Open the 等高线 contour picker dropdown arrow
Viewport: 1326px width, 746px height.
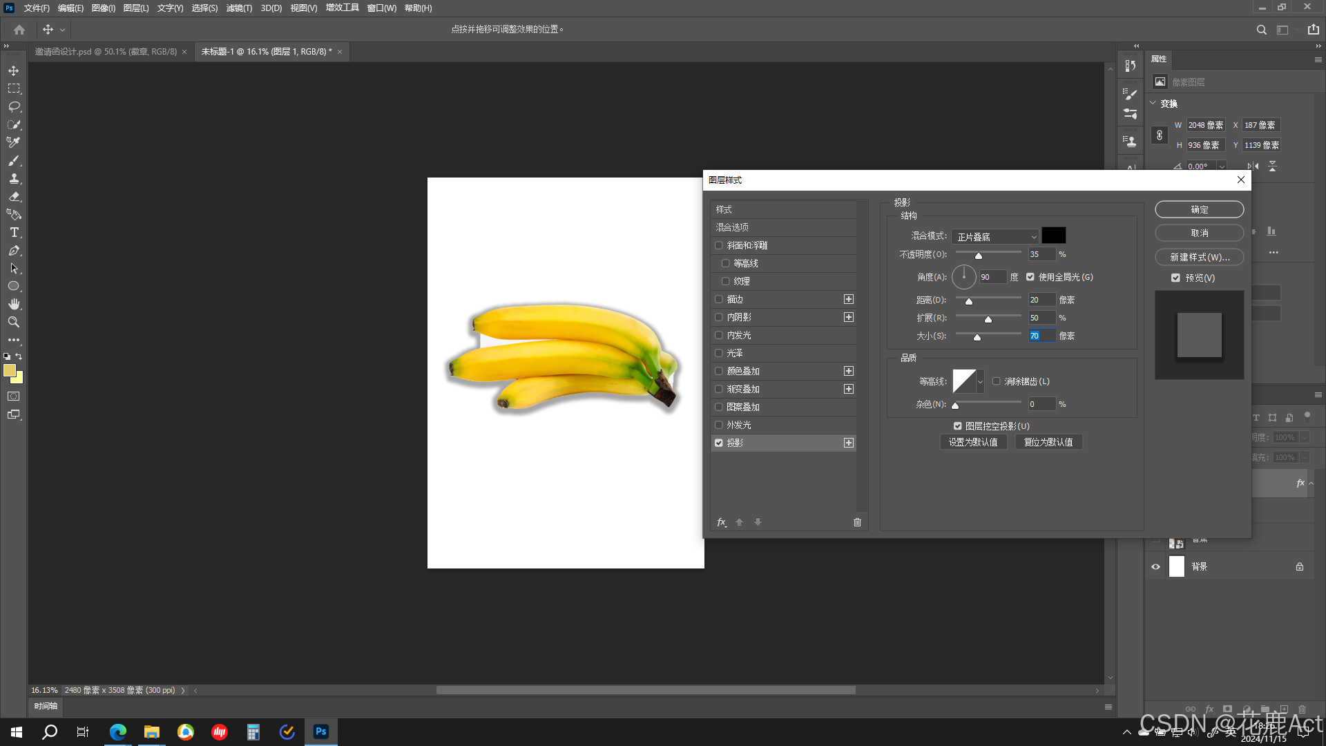pos(979,381)
